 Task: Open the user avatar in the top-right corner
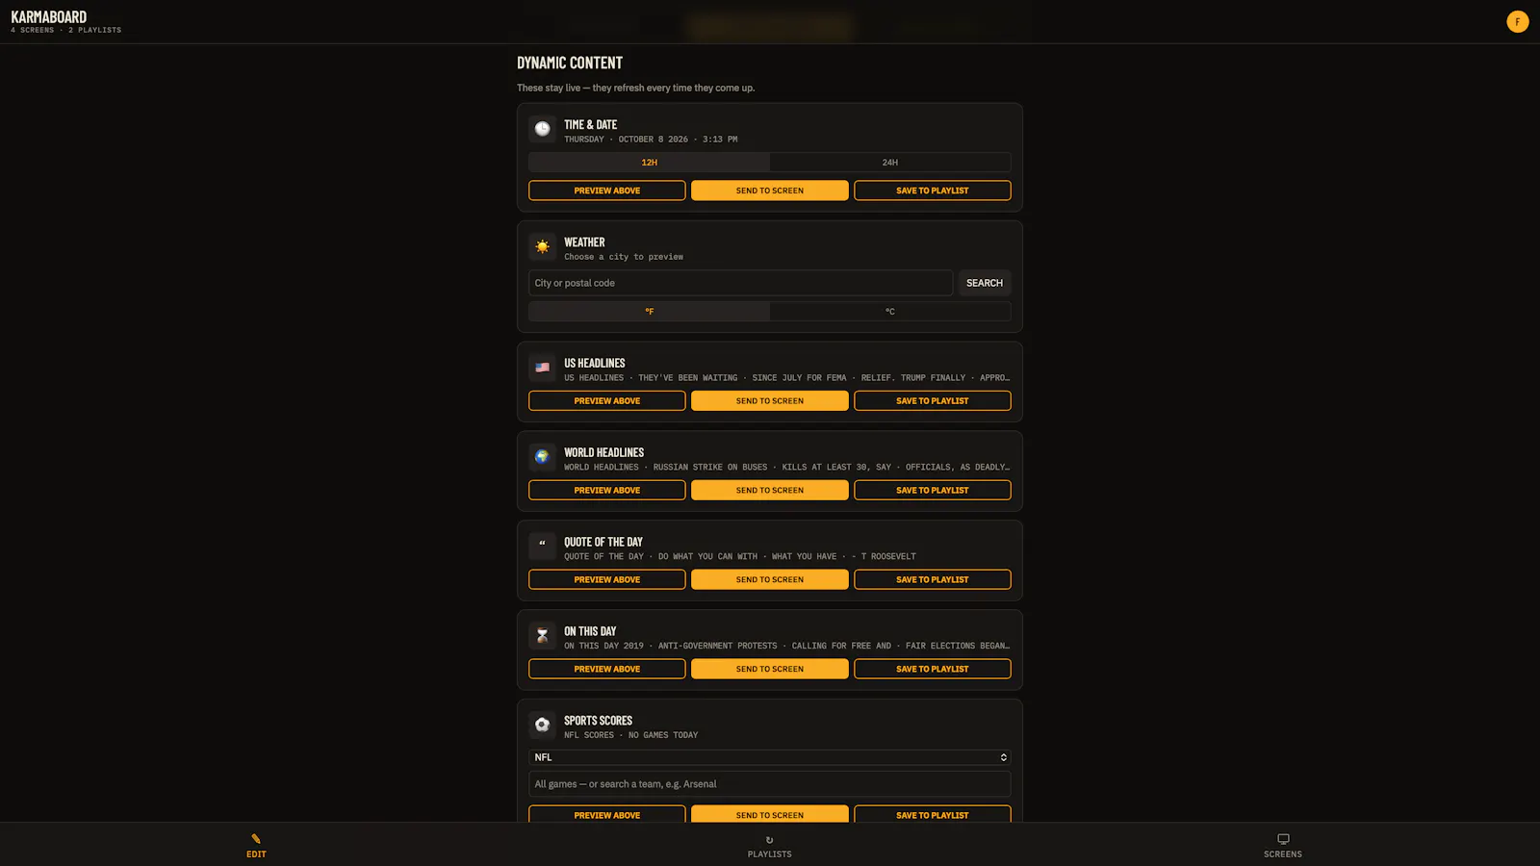(1518, 21)
